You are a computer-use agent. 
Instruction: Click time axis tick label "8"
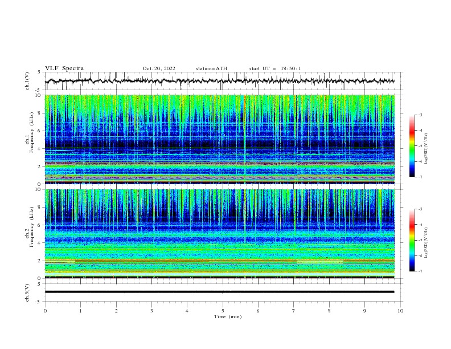(x=329, y=311)
